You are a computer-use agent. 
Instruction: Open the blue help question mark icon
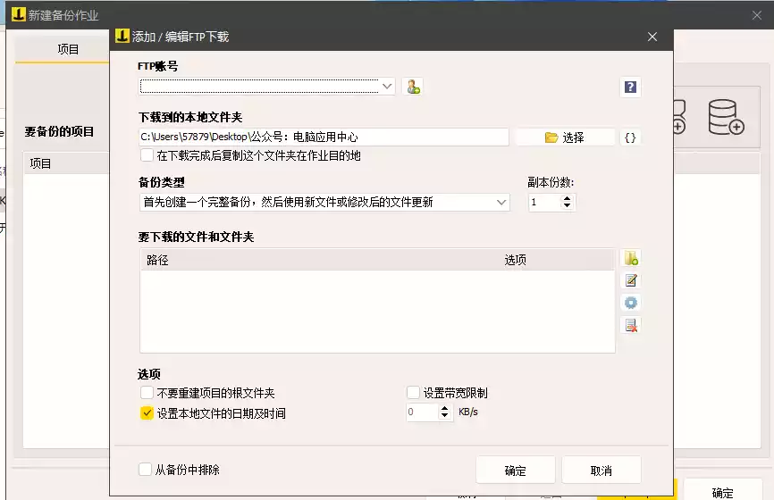point(630,87)
